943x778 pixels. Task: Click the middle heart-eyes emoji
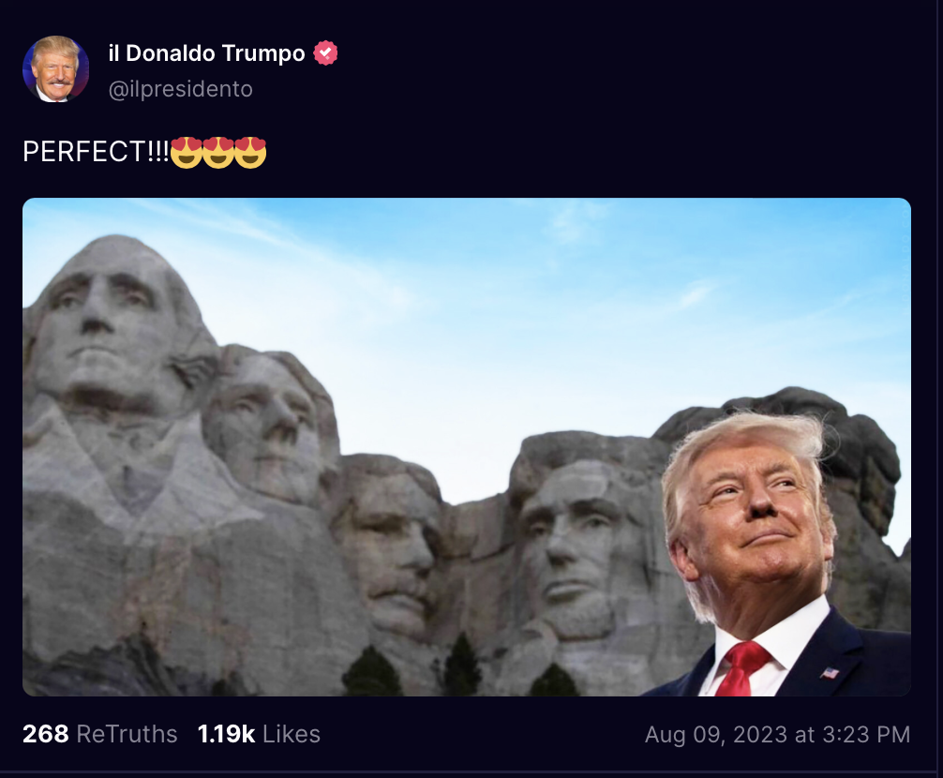point(217,152)
